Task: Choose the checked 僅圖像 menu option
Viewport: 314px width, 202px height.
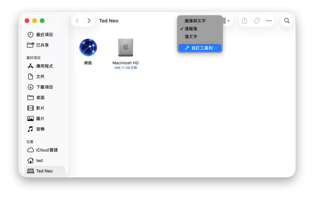Action: point(200,29)
